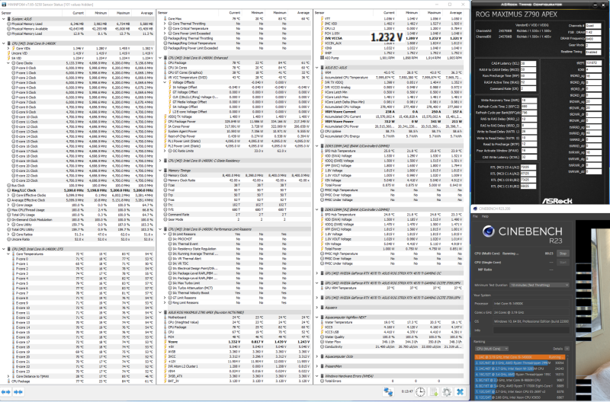This screenshot has width=610, height=402.
Task: Expand the Core VIDs row
Action: click(x=8, y=48)
